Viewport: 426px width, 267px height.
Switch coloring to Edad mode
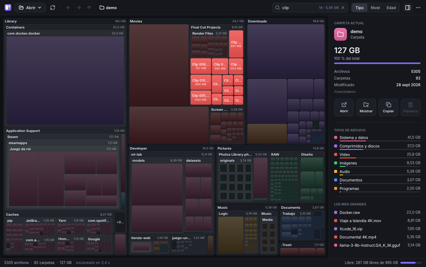click(x=391, y=8)
